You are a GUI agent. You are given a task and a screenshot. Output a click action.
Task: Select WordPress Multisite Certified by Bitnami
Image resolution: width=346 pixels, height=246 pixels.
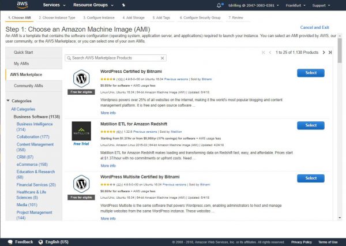coord(311,178)
